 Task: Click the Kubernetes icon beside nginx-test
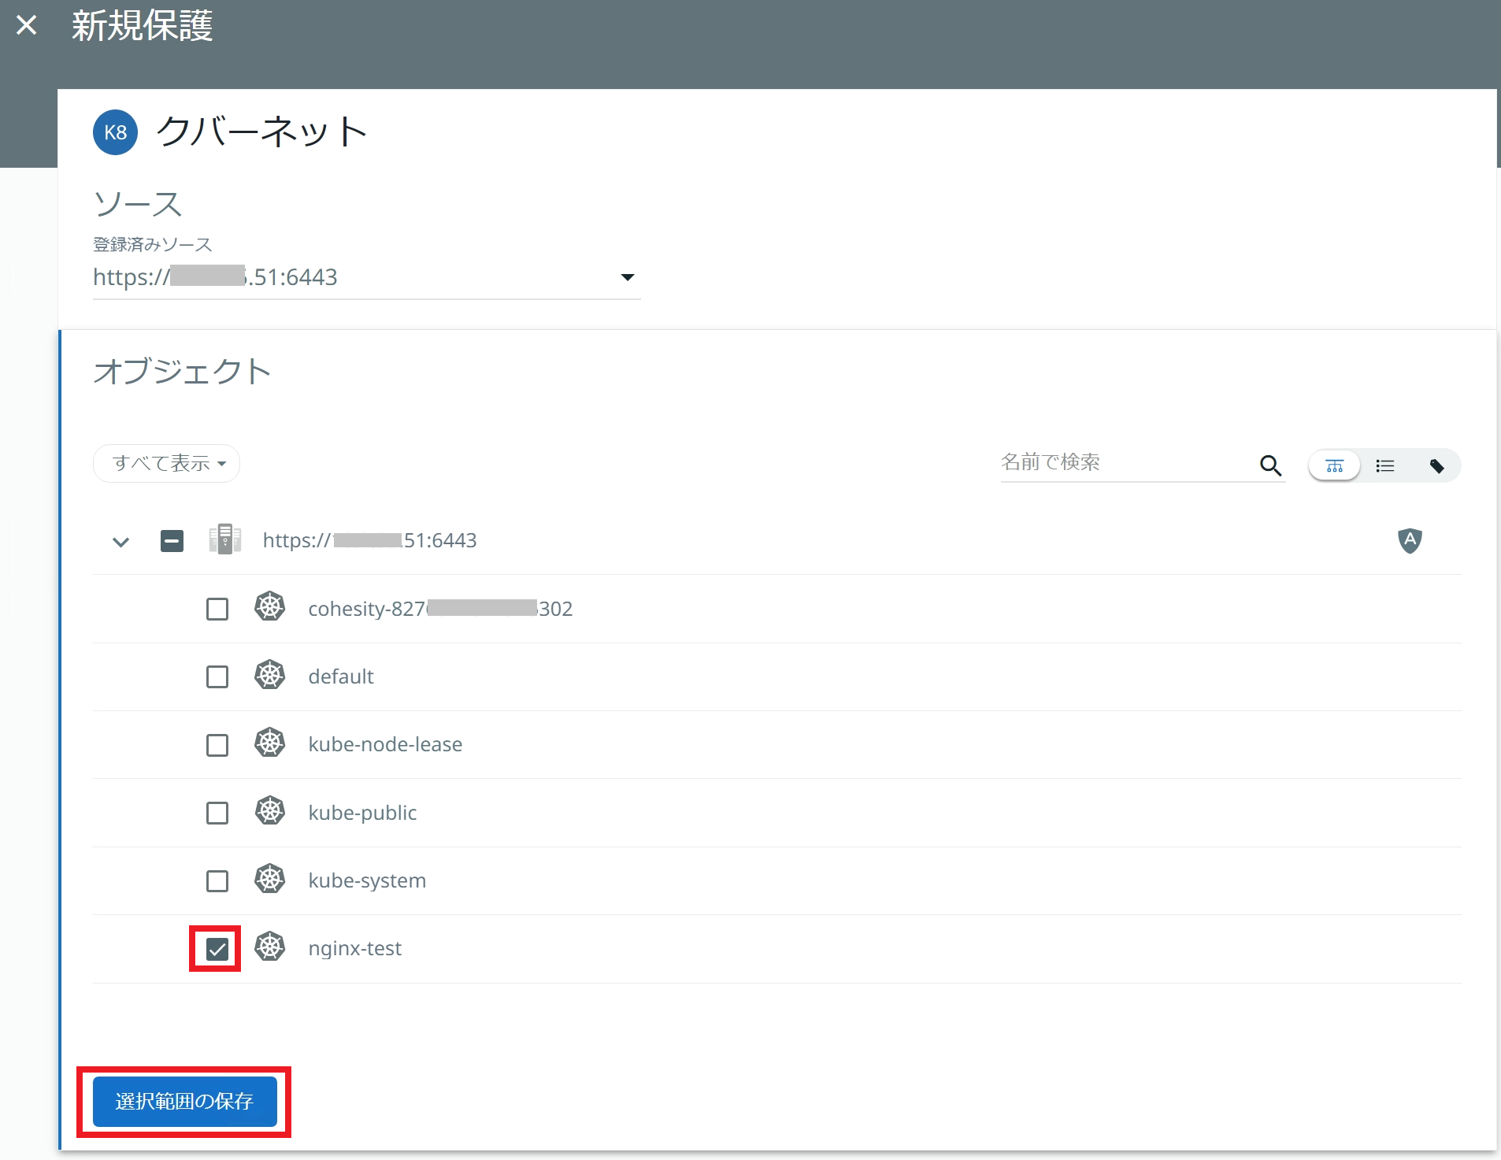(x=270, y=947)
